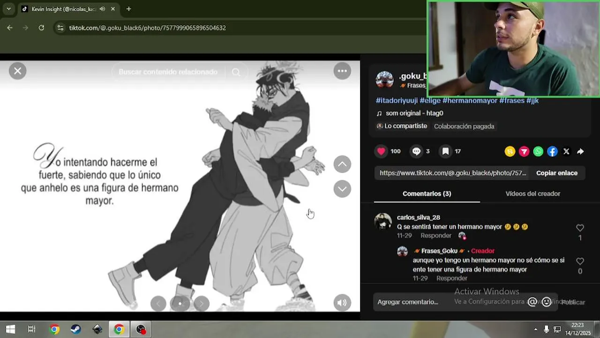The image size is (600, 338).
Task: Insert a mention with the @ icon
Action: (x=532, y=302)
